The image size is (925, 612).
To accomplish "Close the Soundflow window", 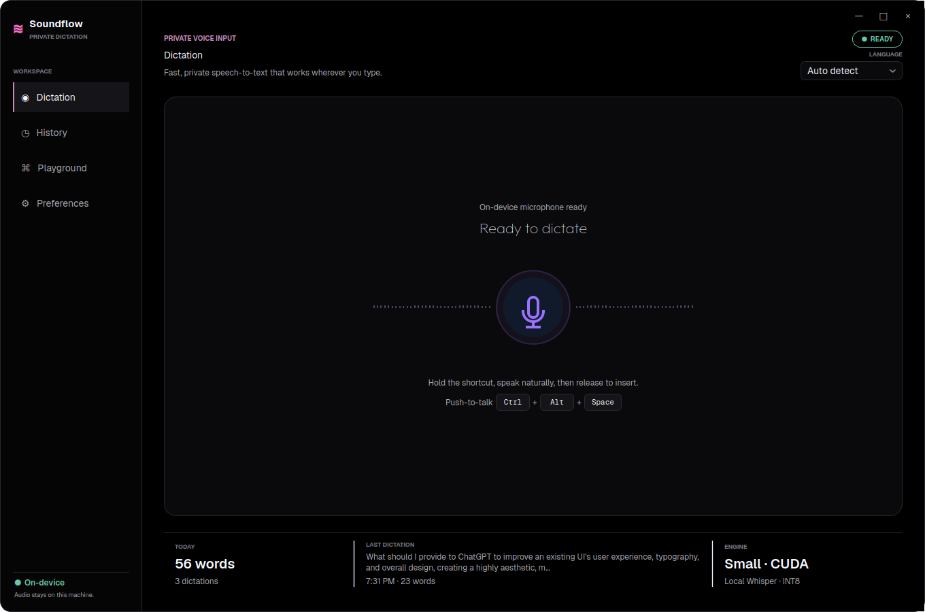I will [x=908, y=16].
